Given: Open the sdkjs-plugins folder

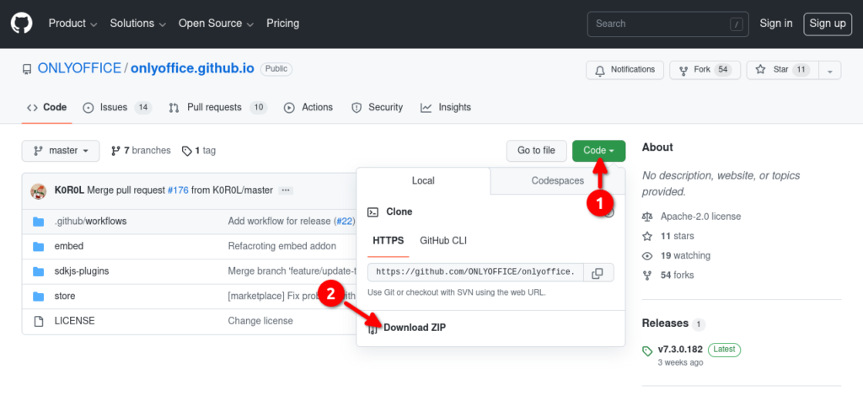Looking at the screenshot, I should (82, 271).
